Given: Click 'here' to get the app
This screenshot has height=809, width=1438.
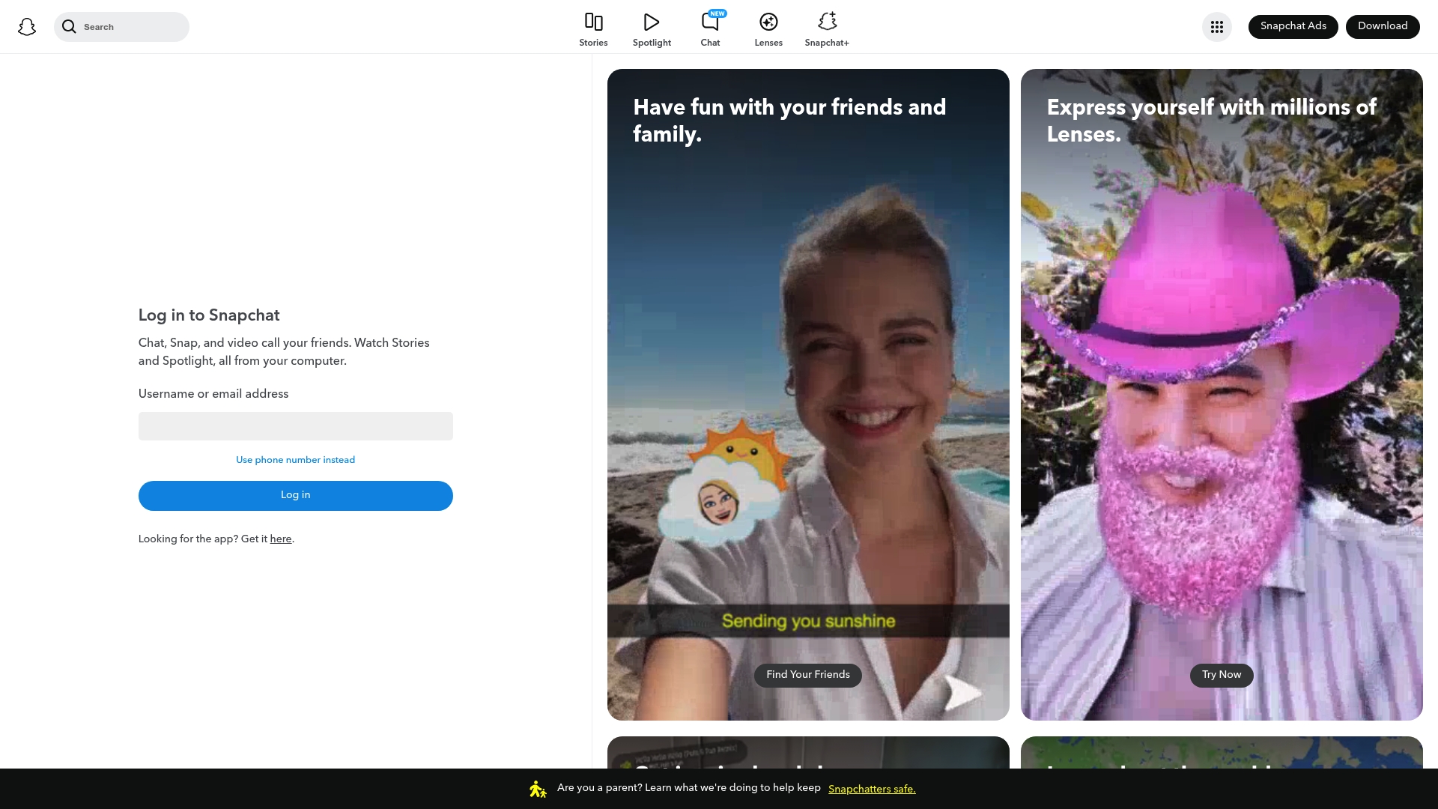Looking at the screenshot, I should (x=280, y=539).
